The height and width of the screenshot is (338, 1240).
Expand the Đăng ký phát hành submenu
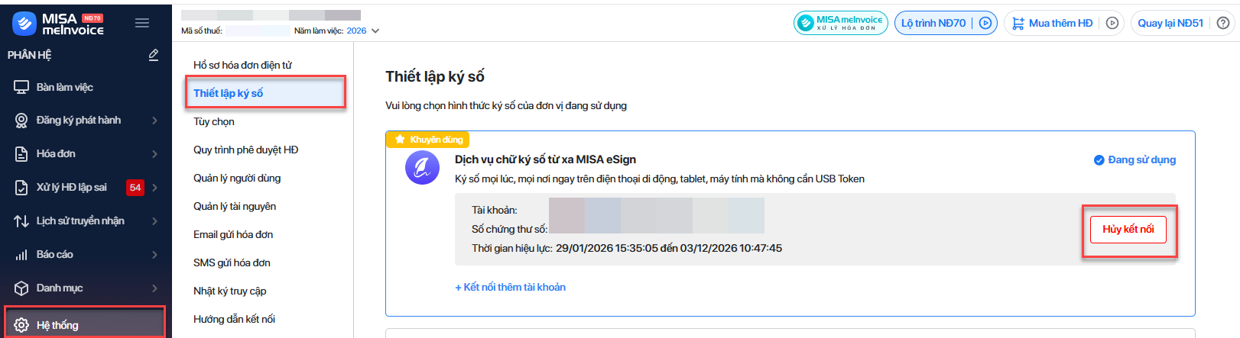[x=154, y=121]
